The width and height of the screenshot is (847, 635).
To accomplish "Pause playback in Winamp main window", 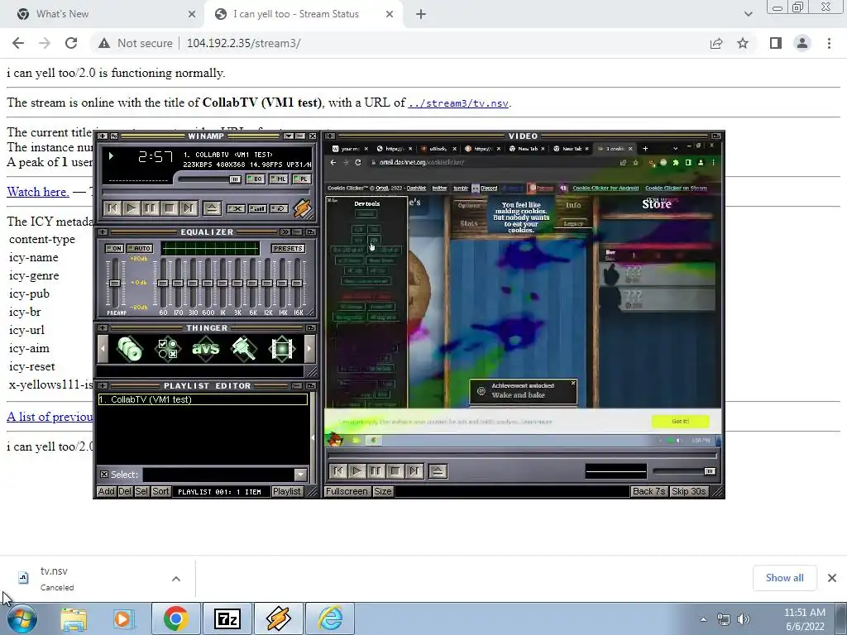I will (151, 208).
